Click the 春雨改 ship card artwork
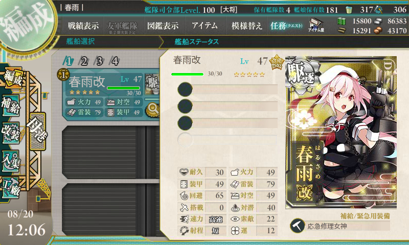 (341, 133)
